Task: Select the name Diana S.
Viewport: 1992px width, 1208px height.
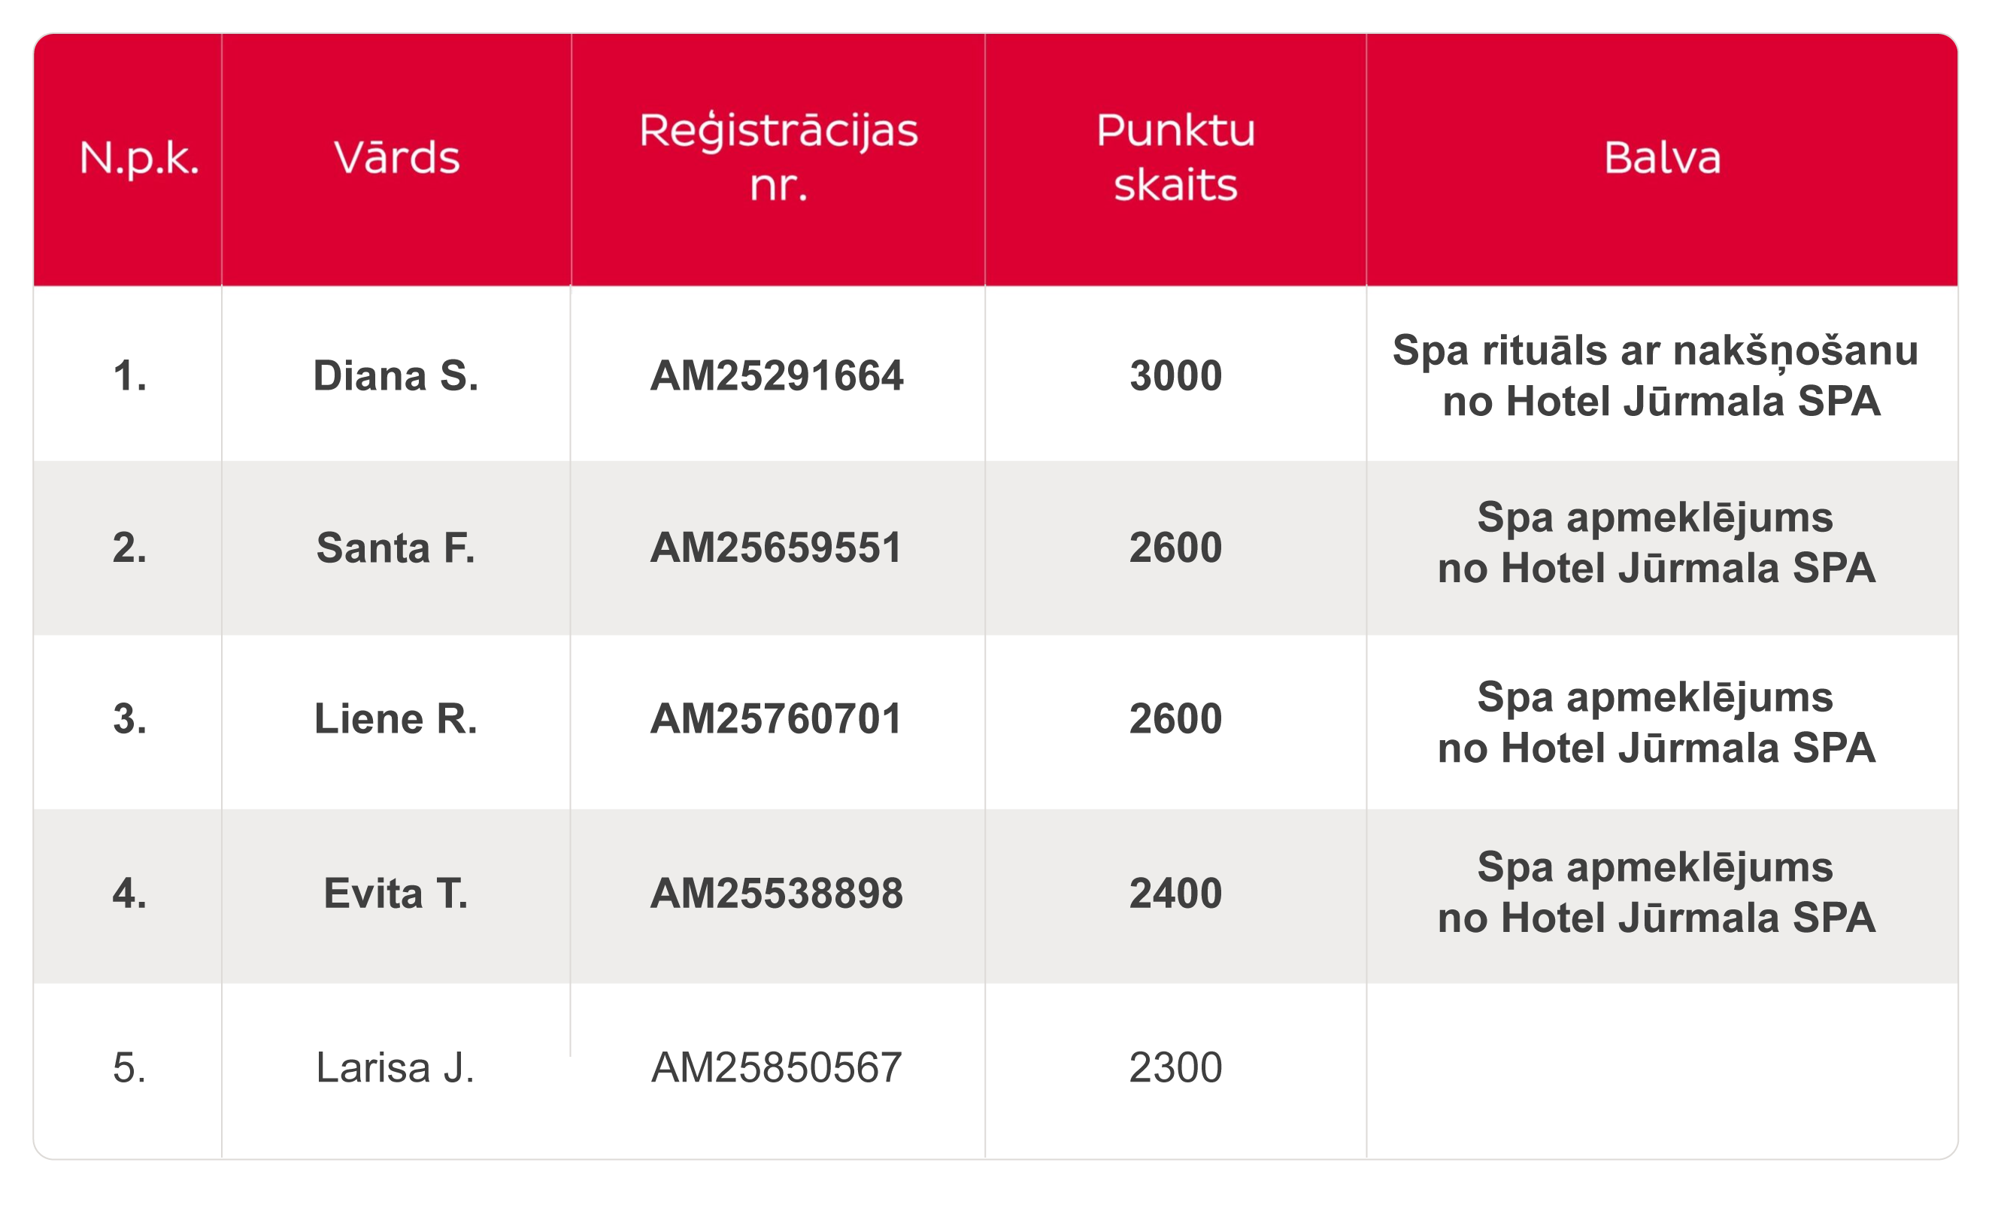Action: click(x=396, y=376)
